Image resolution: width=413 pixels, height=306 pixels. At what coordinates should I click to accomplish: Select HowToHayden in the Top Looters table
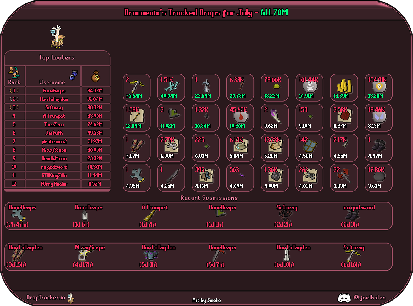point(54,99)
